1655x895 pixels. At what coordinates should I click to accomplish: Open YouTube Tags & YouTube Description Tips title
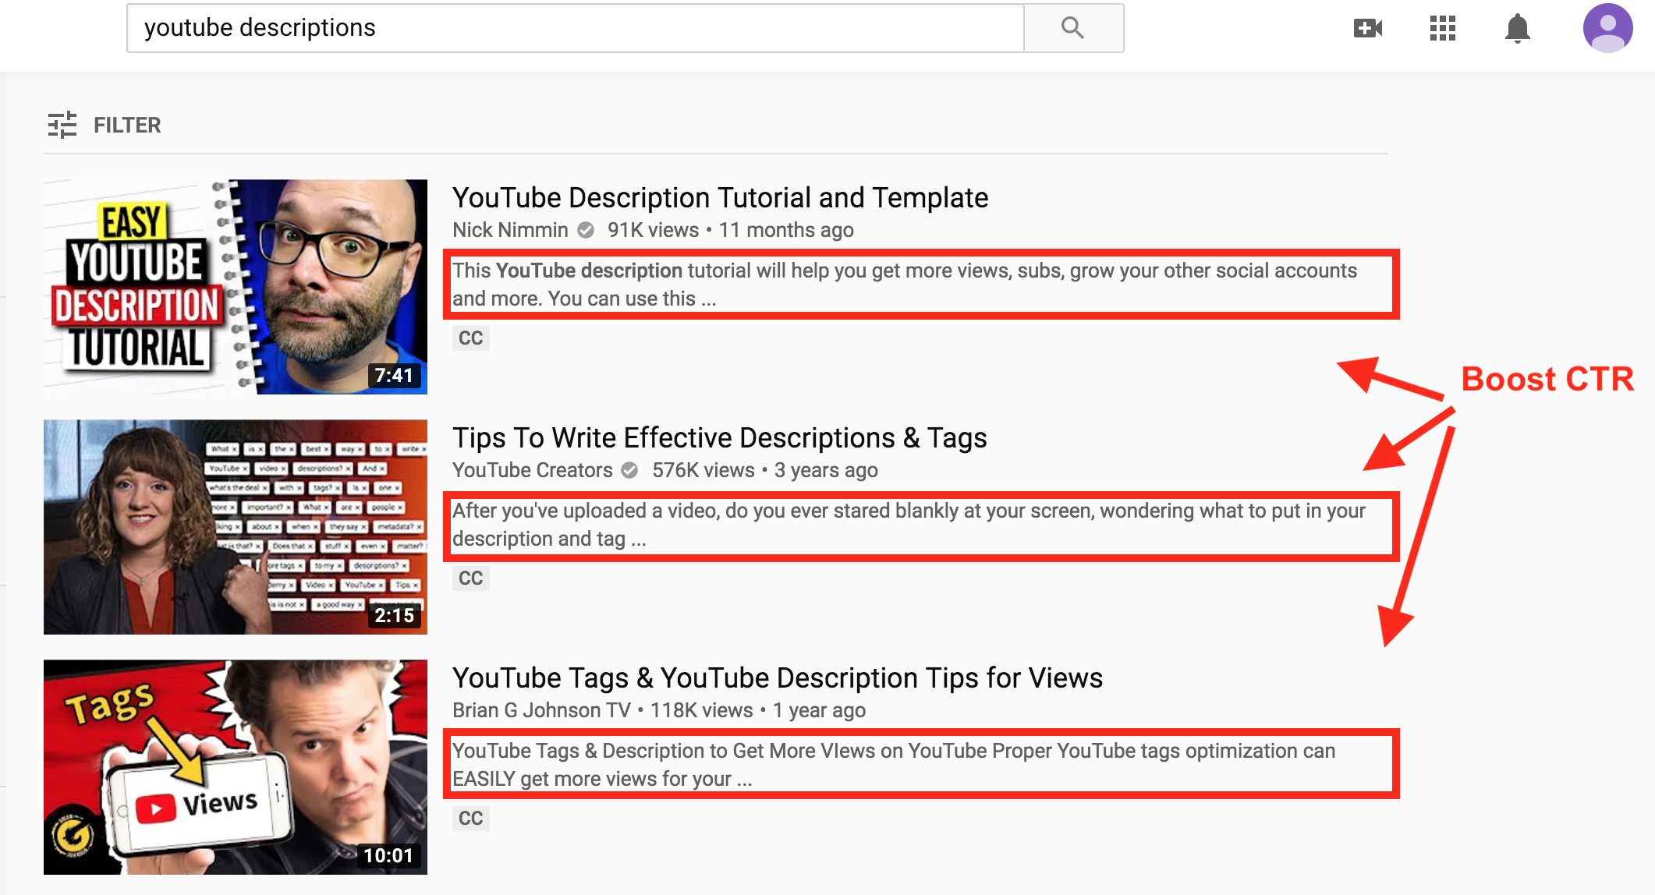pos(777,678)
